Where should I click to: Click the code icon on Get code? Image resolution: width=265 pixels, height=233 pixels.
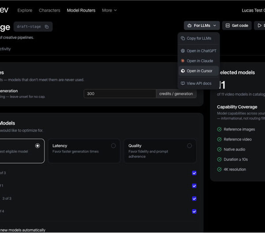tap(227, 26)
